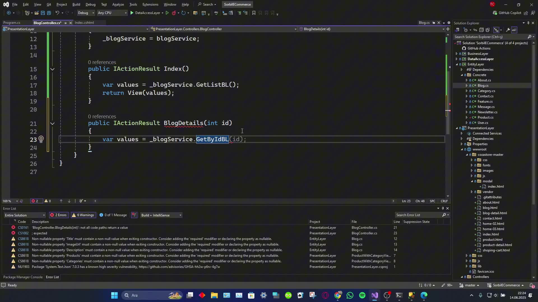
Task: Click the master branch button in status bar
Action: click(469, 285)
